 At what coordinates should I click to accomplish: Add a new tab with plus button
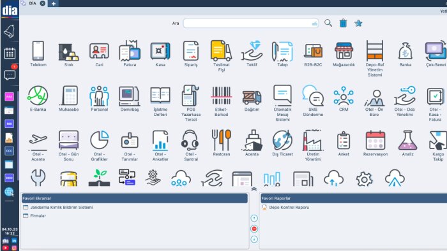coord(53,3)
